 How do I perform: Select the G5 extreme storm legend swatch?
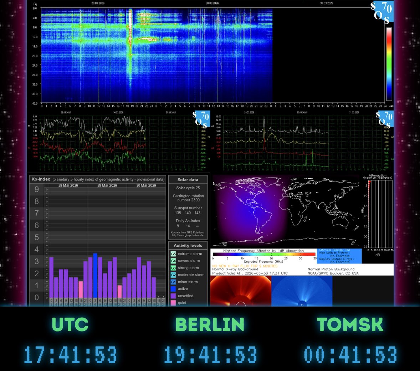click(x=173, y=254)
